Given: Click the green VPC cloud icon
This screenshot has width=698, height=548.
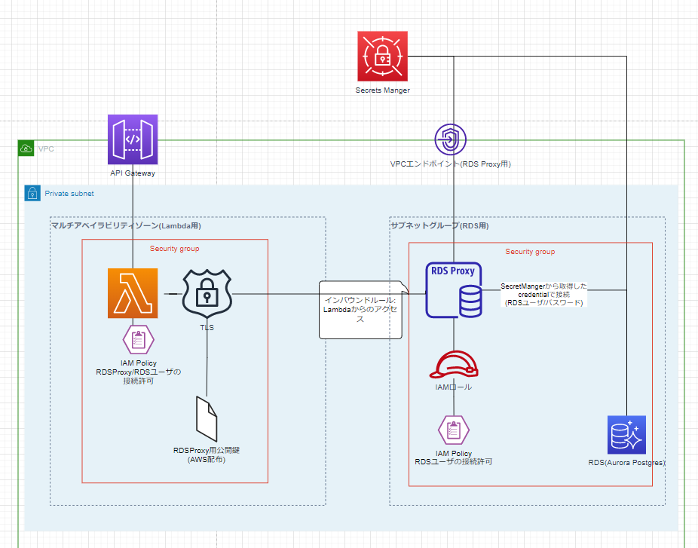Looking at the screenshot, I should pos(26,148).
